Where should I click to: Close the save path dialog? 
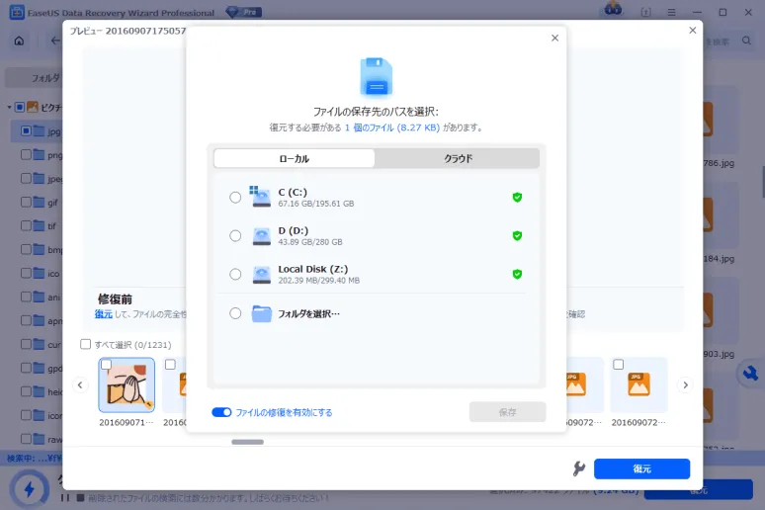(554, 38)
